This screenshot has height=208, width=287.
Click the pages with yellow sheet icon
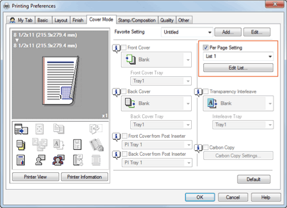pyautogui.click(x=21, y=145)
